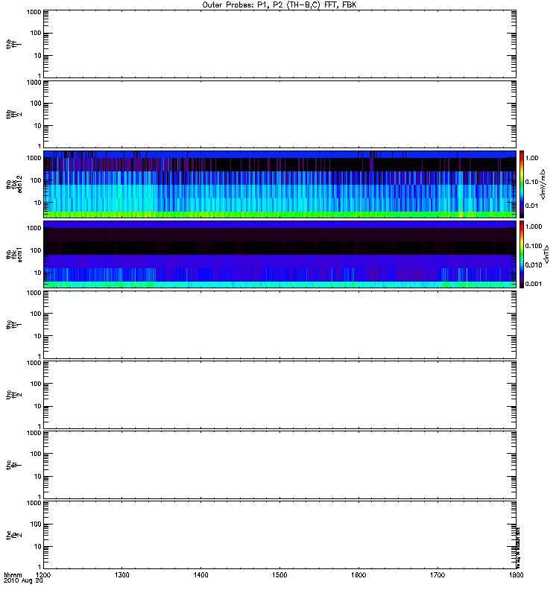Click the empty 'thc ffp 1' plot panel
Viewport: 559px width, 596px height.
pyautogui.click(x=279, y=464)
